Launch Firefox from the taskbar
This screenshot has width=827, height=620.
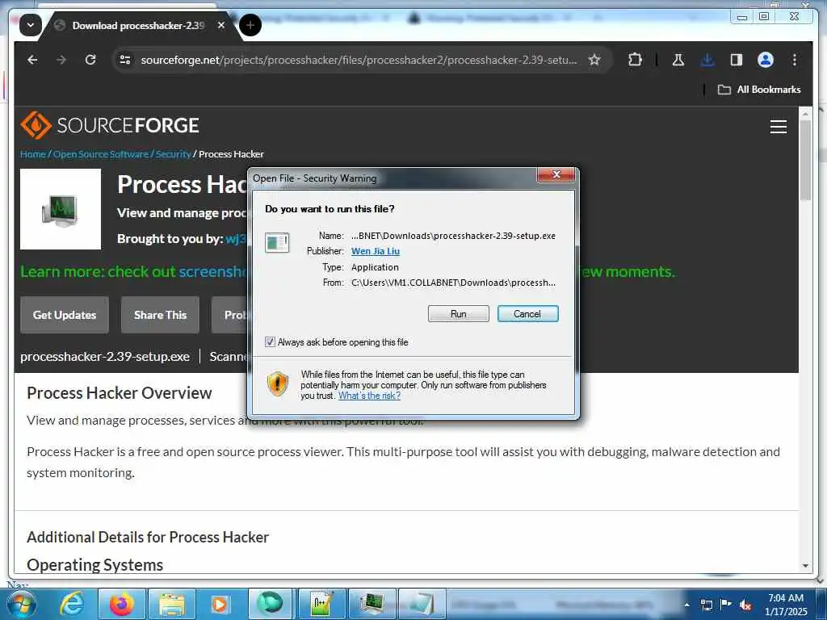tap(121, 604)
